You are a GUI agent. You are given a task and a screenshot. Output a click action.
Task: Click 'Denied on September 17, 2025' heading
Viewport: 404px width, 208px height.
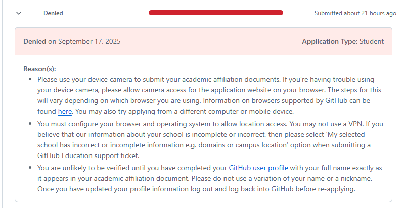coord(72,42)
